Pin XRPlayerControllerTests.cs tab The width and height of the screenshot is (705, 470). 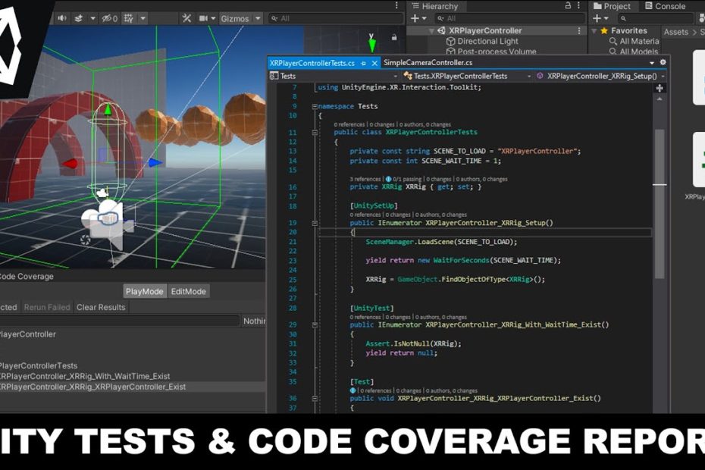tap(363, 64)
